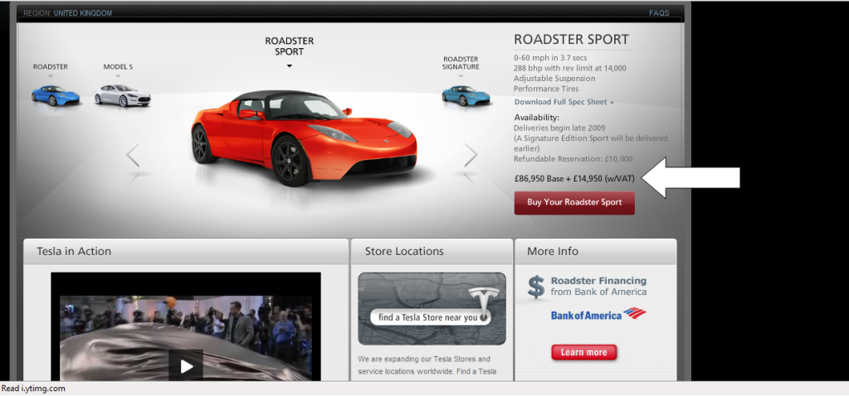Open the FAQS link in top bar
Viewport: 849px width, 396px height.
point(659,13)
